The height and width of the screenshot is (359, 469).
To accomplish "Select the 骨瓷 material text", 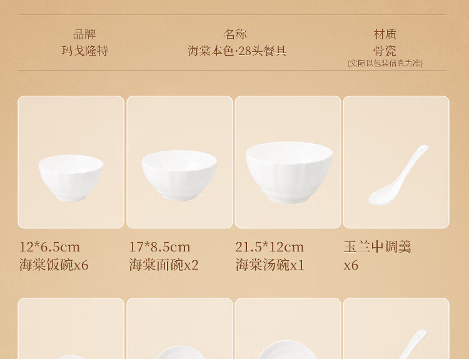I will point(385,51).
